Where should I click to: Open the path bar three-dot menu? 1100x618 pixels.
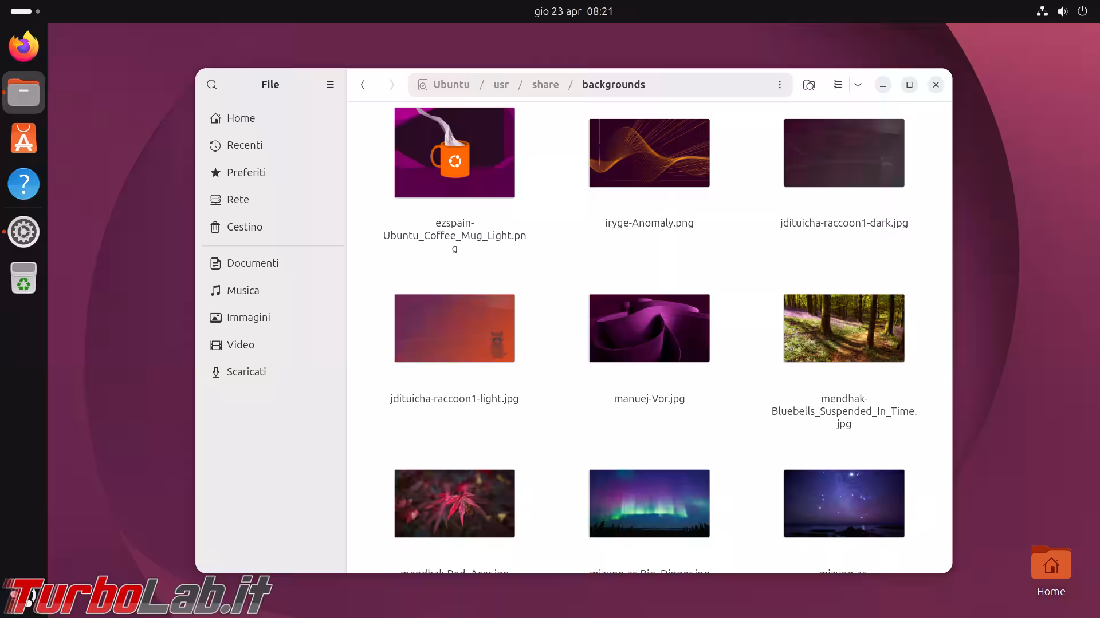point(780,85)
